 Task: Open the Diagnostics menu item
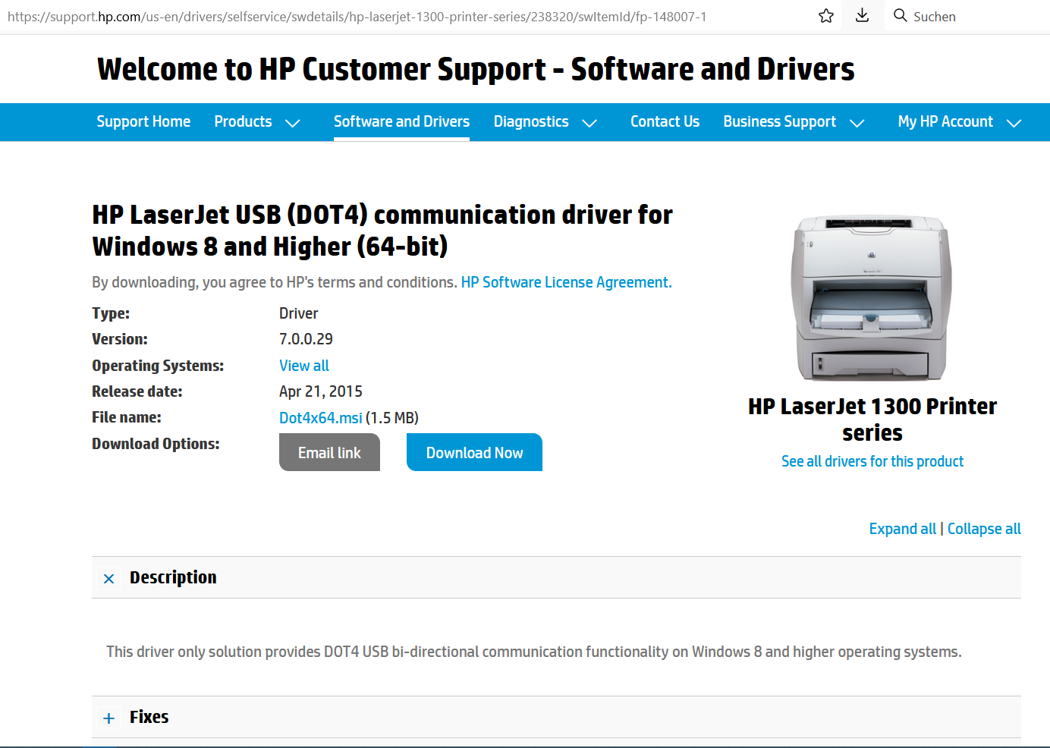click(x=531, y=121)
